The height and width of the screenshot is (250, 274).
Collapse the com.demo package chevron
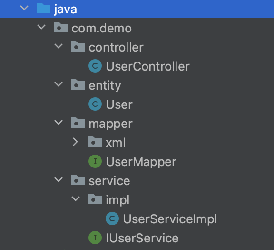point(41,27)
